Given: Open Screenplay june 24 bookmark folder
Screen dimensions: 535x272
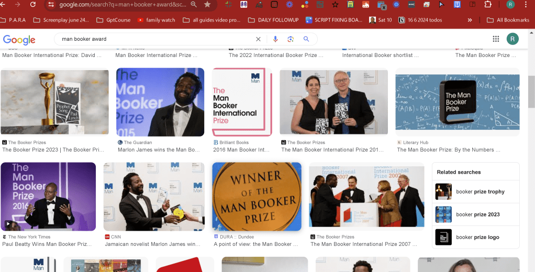Looking at the screenshot, I should [x=61, y=20].
